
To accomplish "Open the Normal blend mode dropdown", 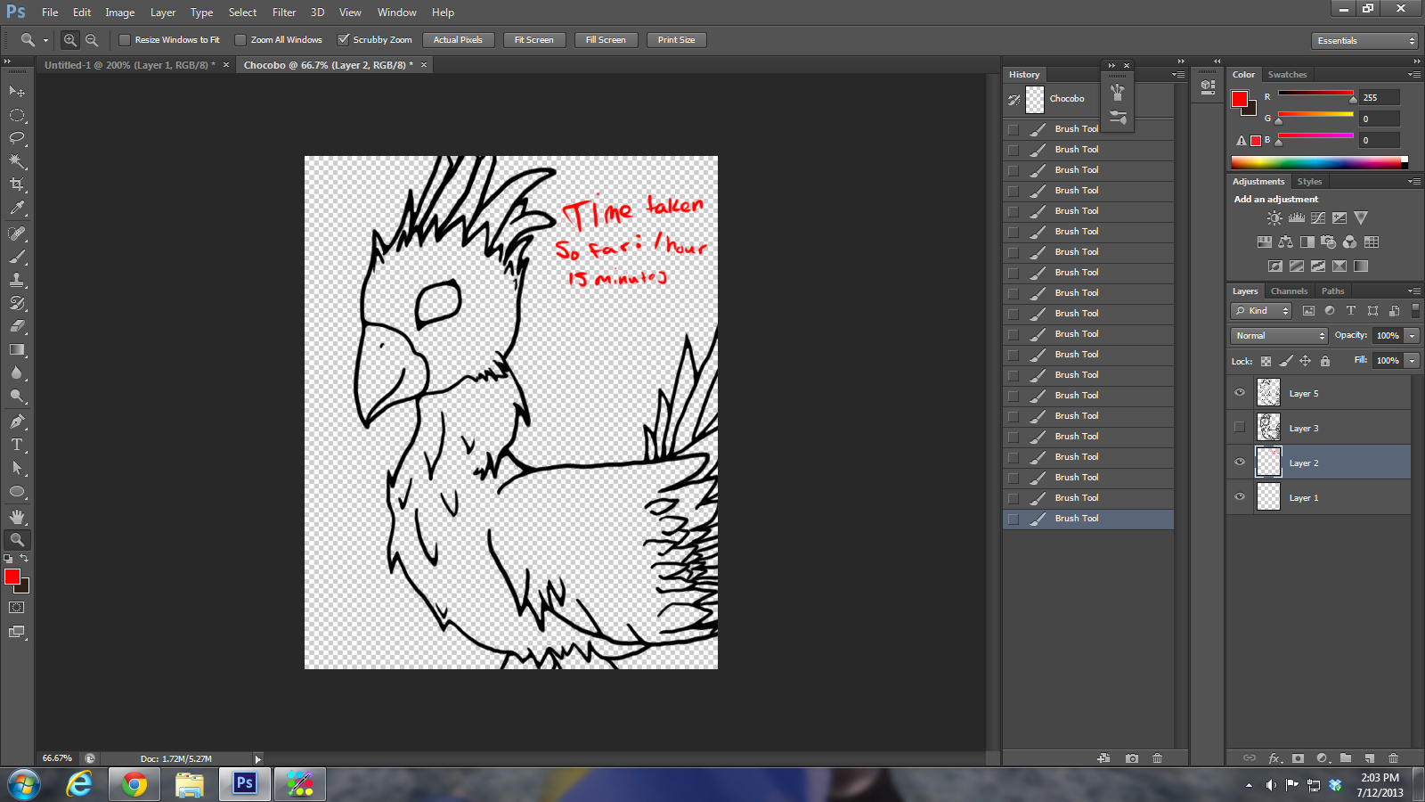I will [1280, 336].
